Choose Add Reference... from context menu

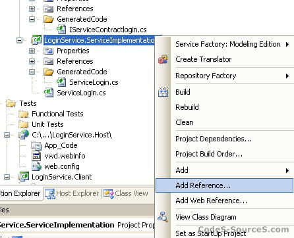click(x=224, y=185)
